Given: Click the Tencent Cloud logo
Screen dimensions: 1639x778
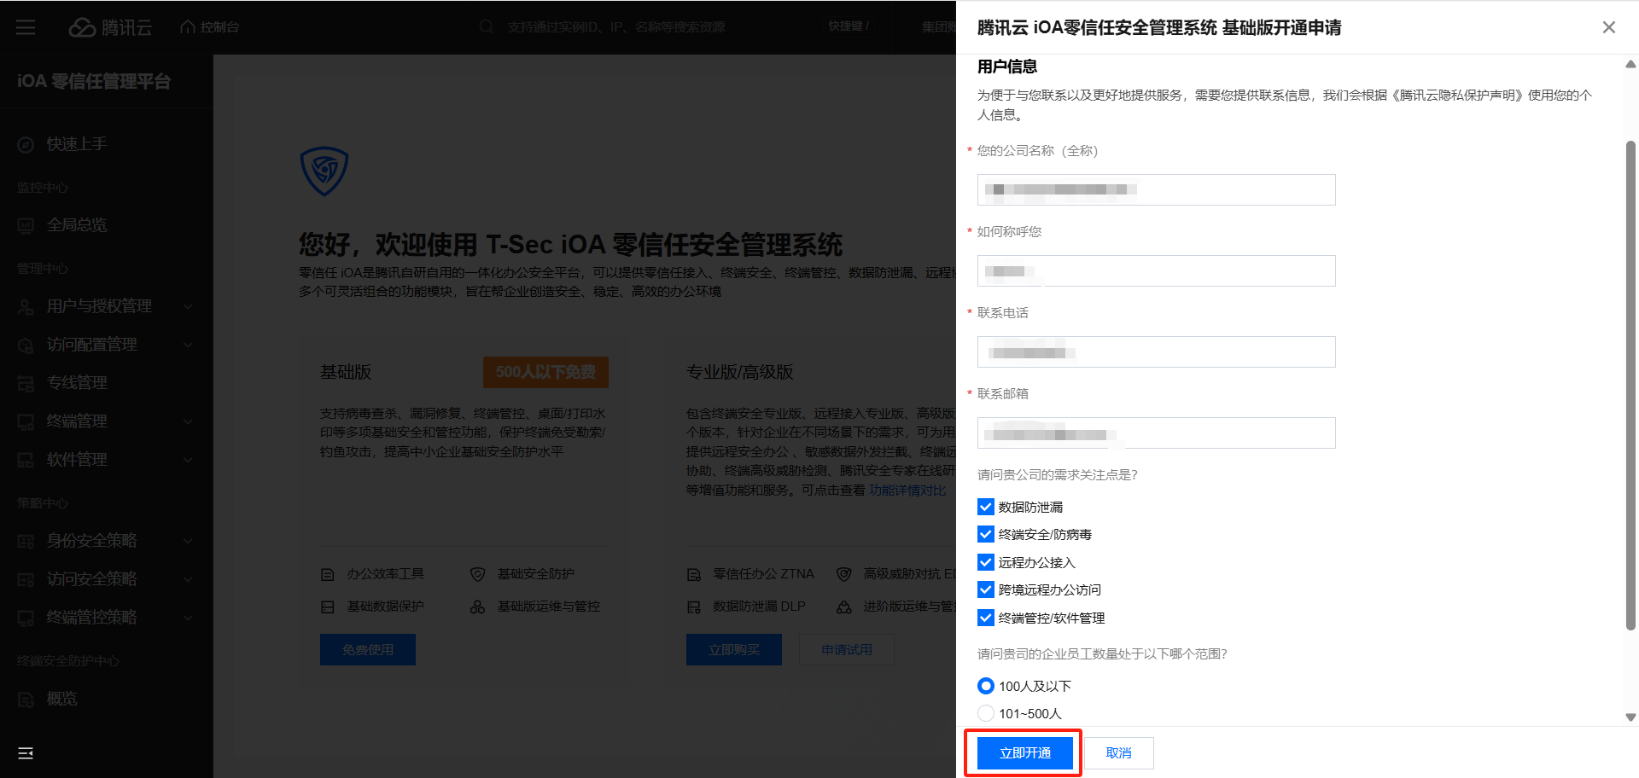Looking at the screenshot, I should point(110,27).
